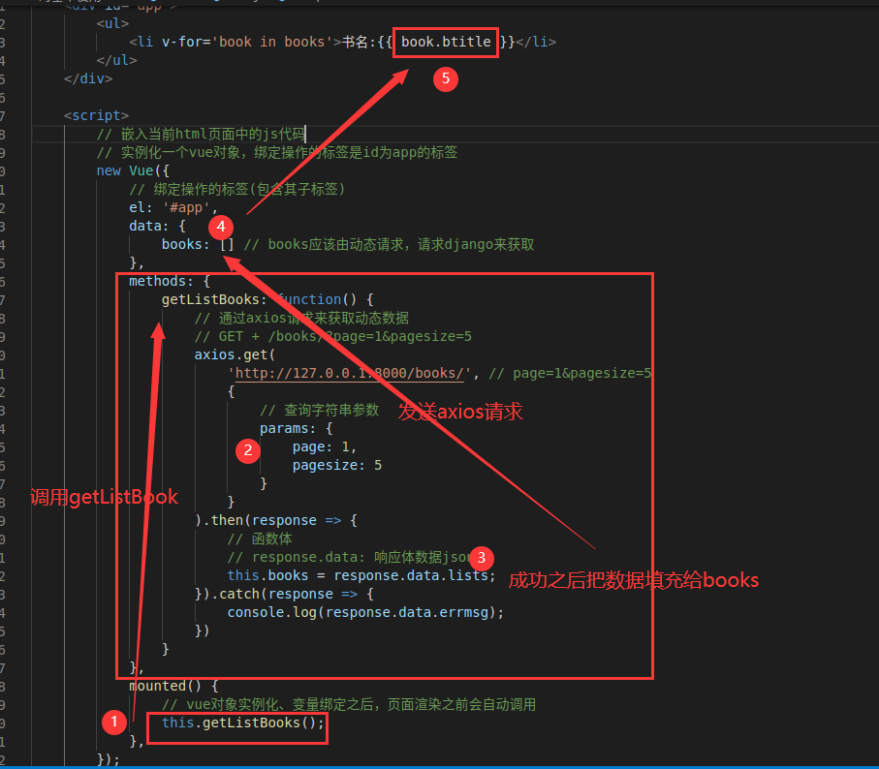Click the trailing comment '// page=1&pagesize=5'
This screenshot has height=769, width=879.
[x=570, y=374]
